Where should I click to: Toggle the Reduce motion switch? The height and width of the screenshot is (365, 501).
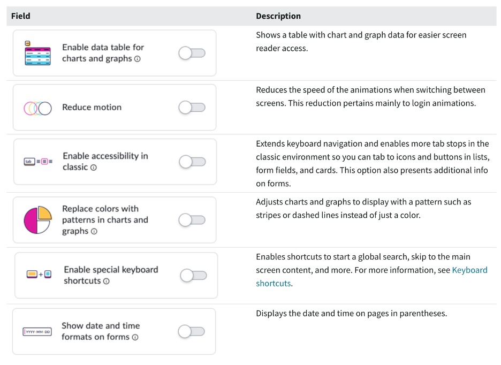click(192, 107)
